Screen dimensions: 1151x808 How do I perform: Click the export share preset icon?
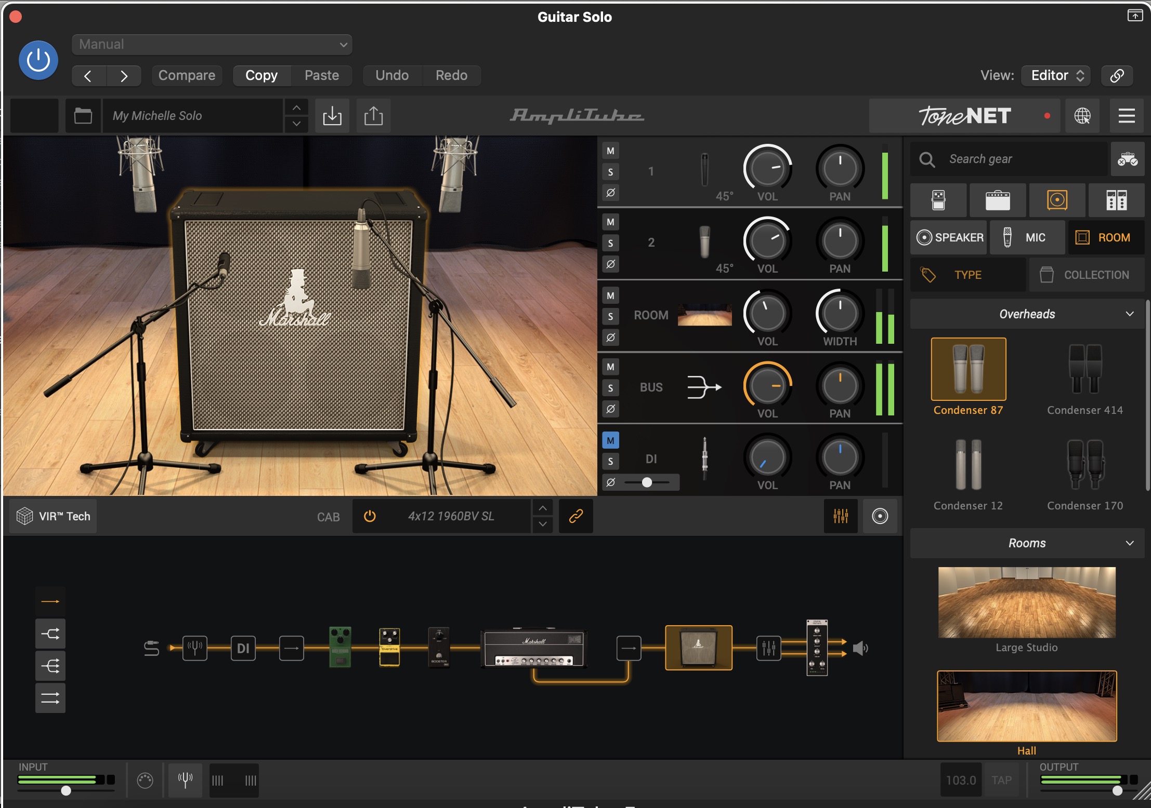tap(373, 115)
